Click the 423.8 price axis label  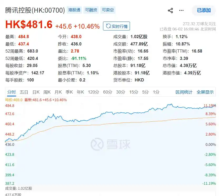[x=10, y=154]
